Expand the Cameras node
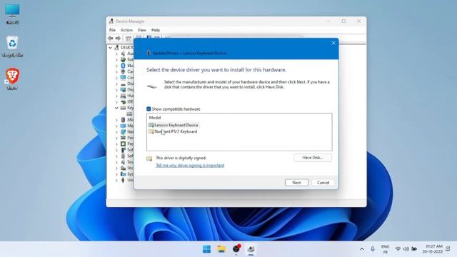The height and width of the screenshot is (257, 457). pyautogui.click(x=116, y=71)
